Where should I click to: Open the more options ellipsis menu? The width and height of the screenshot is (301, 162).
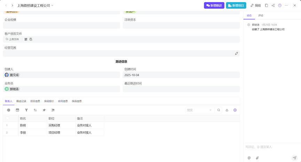coord(286,6)
